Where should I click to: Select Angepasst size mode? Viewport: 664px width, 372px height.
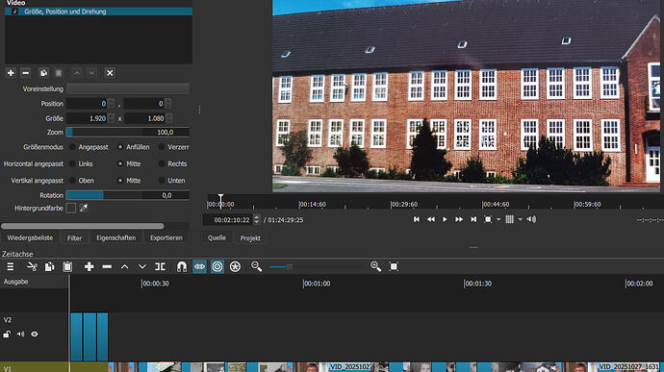[72, 147]
